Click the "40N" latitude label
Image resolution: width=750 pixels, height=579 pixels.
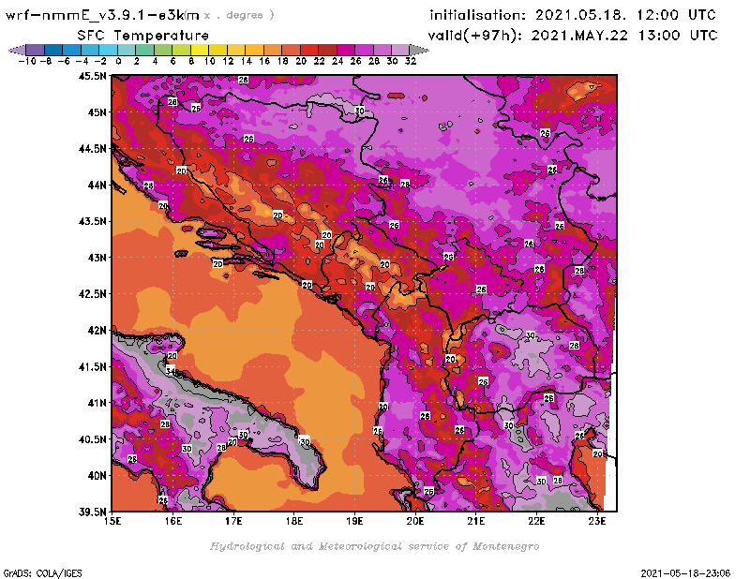(x=97, y=476)
